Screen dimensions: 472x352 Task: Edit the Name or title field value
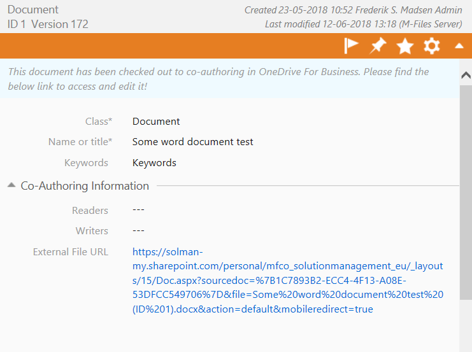pos(192,142)
